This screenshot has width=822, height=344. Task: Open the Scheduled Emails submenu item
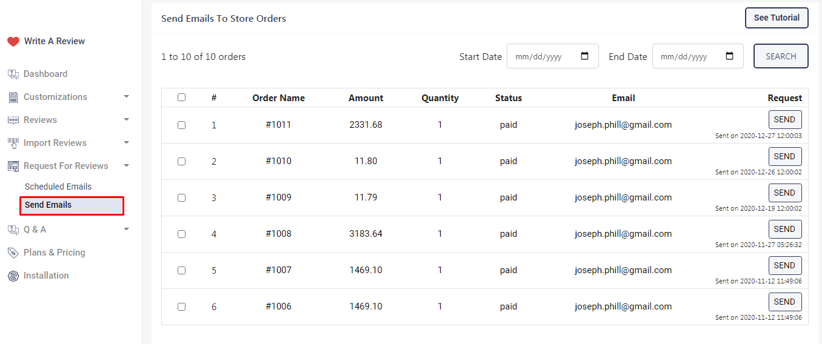point(58,187)
